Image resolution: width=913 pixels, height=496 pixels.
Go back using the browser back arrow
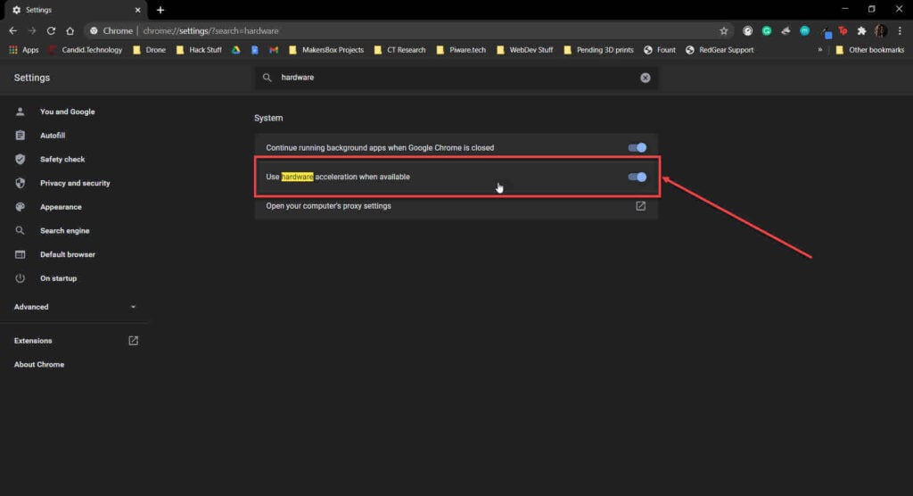coord(12,31)
